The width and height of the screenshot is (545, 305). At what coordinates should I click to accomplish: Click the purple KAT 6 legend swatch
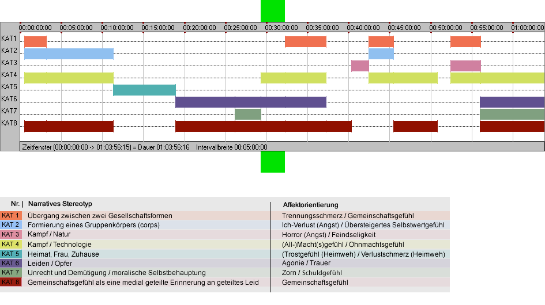point(11,264)
